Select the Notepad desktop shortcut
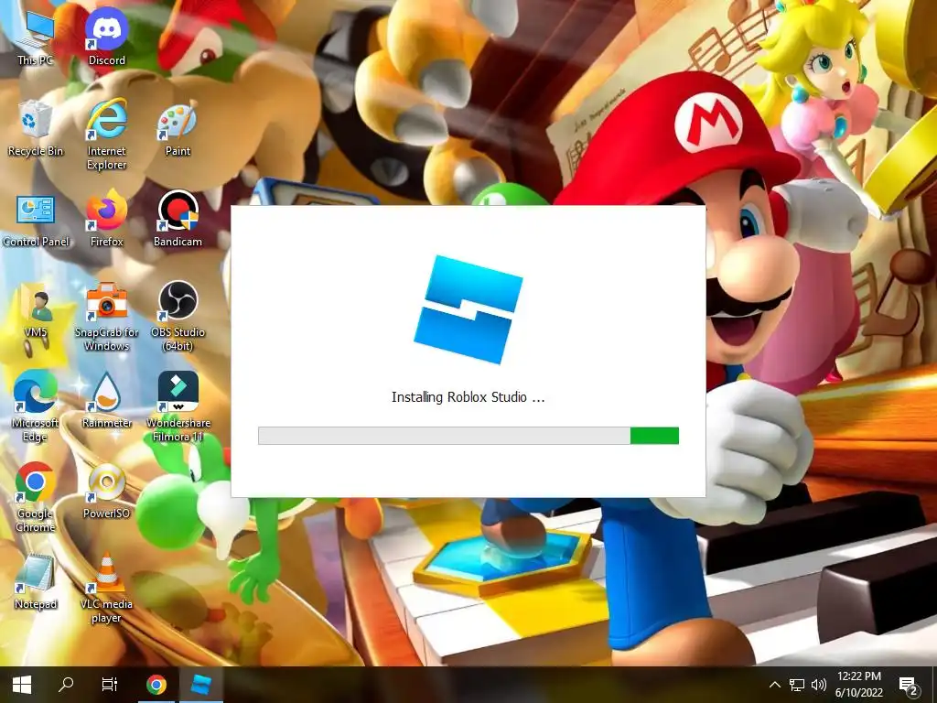Image resolution: width=937 pixels, height=703 pixels. [x=35, y=581]
